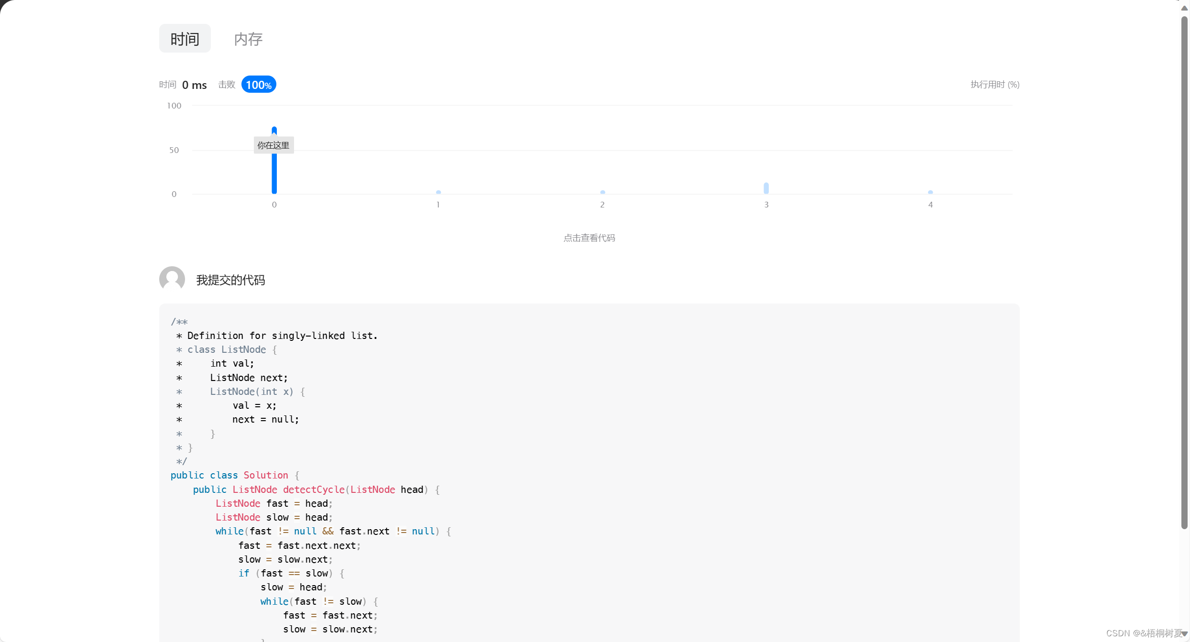The image size is (1190, 642).
Task: Click the 'ListNode fast = head;' line
Action: (x=274, y=503)
